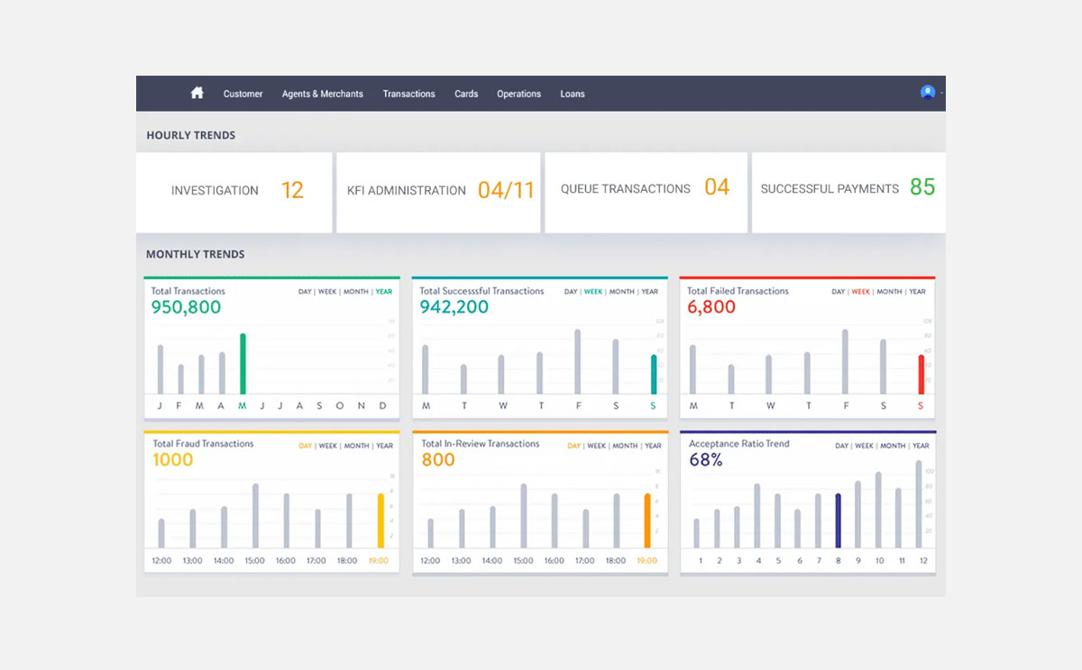Click the red Sunday bar in Failed Transactions
The image size is (1082, 670).
pos(921,375)
